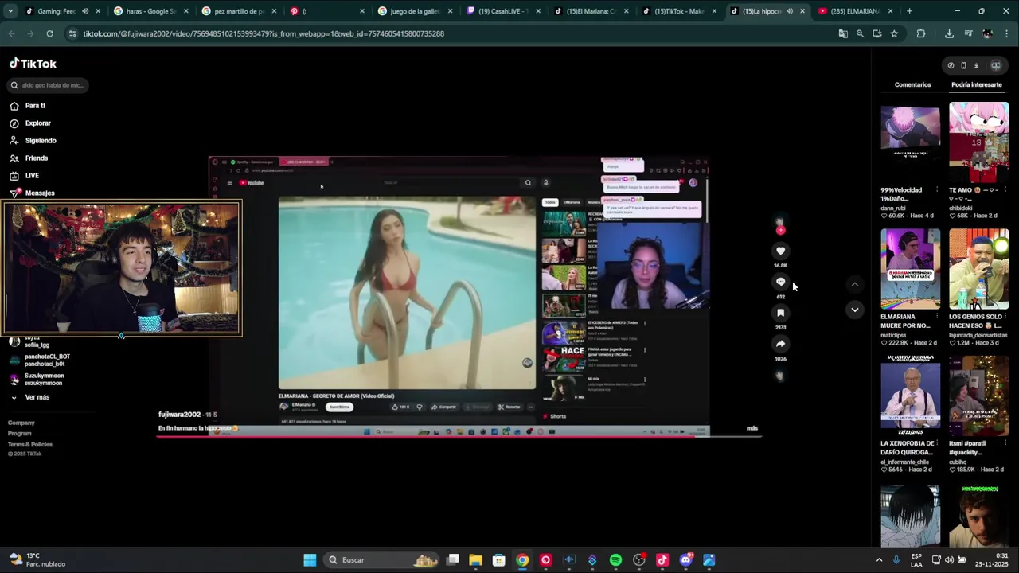Viewport: 1019px width, 573px height.
Task: Click the TikTok logo
Action: pos(33,64)
